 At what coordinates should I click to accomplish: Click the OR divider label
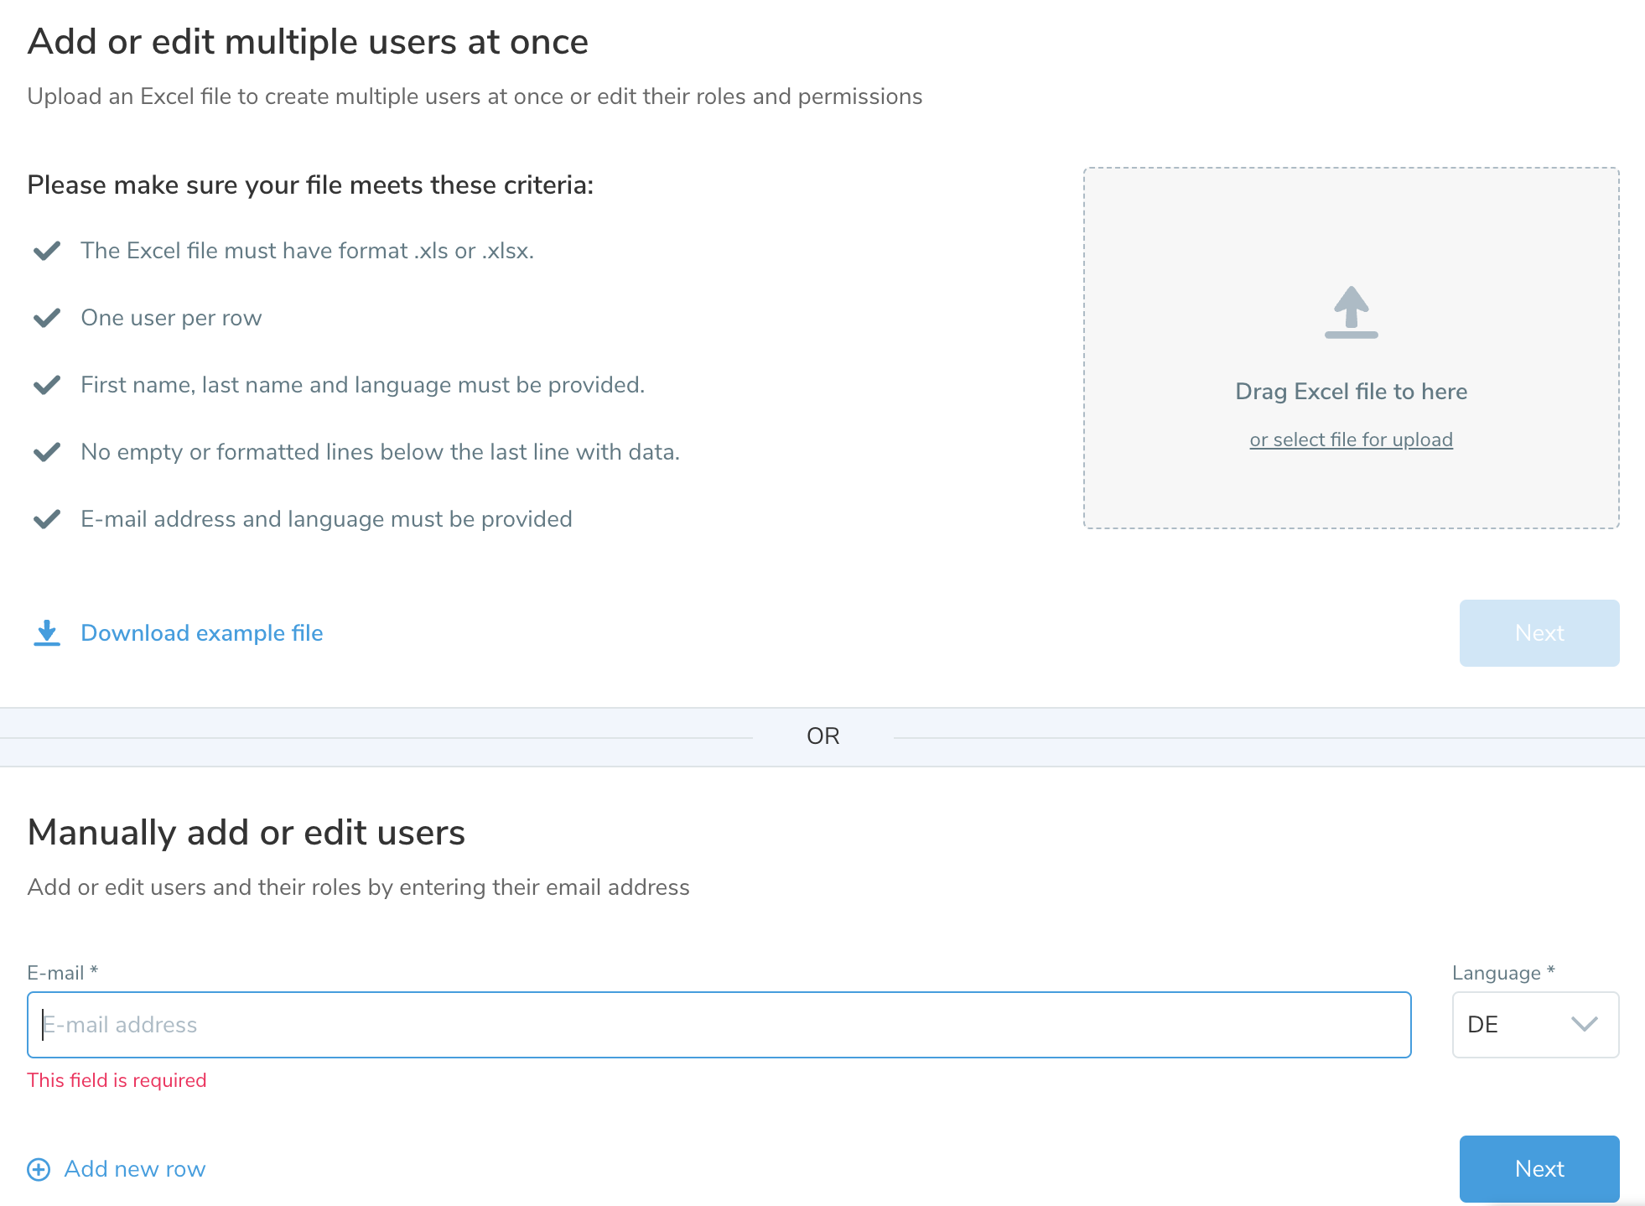point(822,736)
